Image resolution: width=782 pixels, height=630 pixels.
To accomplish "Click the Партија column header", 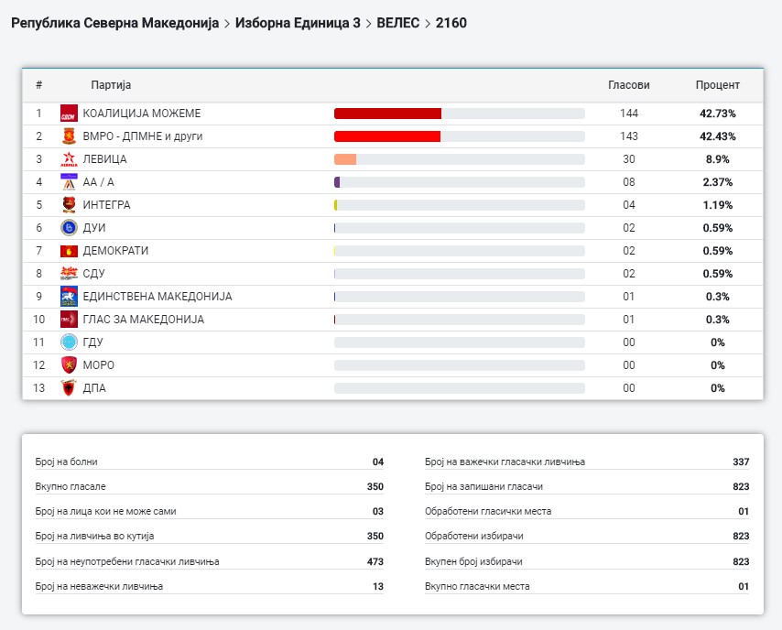I will tap(111, 85).
